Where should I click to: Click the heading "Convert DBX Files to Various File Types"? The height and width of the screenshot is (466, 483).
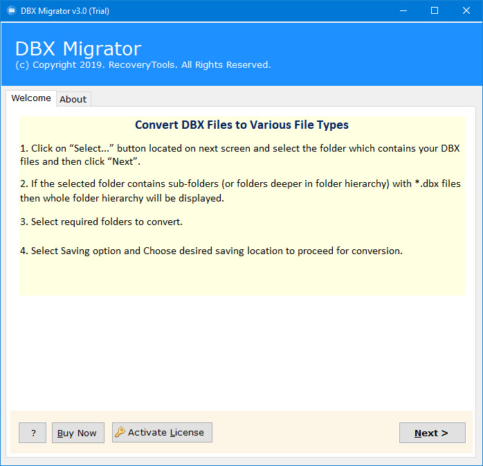[x=241, y=125]
